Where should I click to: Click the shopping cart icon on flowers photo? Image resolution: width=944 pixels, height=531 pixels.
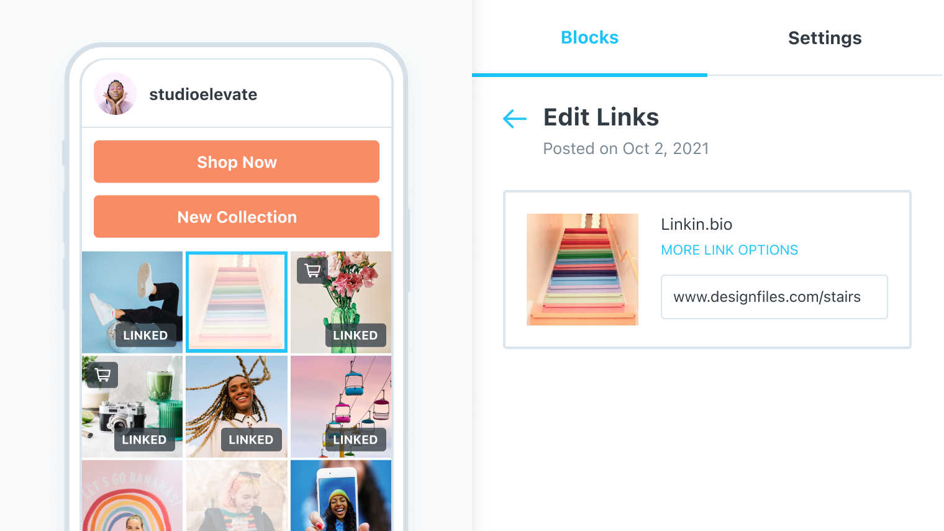point(312,271)
